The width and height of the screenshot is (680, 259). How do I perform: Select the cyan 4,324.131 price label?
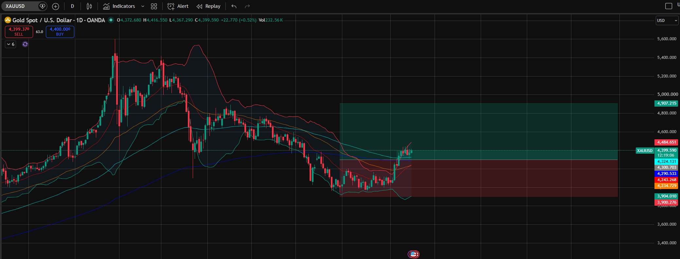pos(667,162)
